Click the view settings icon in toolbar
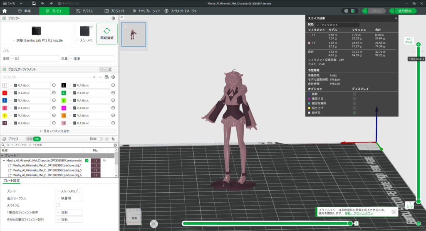This screenshot has height=231, width=426. (346, 11)
